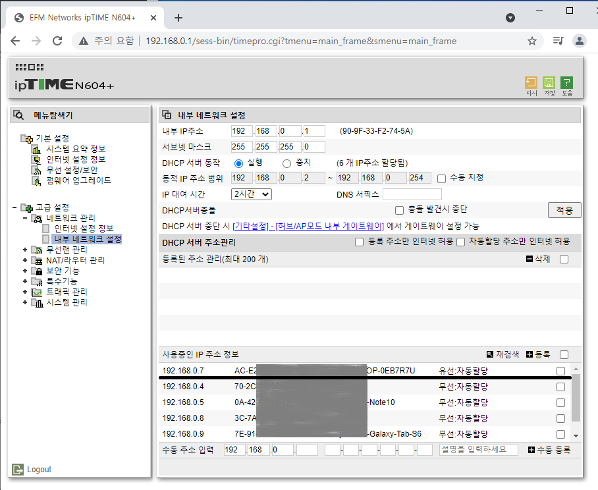Check the box in the 사용중인 IP 주소 정보 header

click(564, 354)
